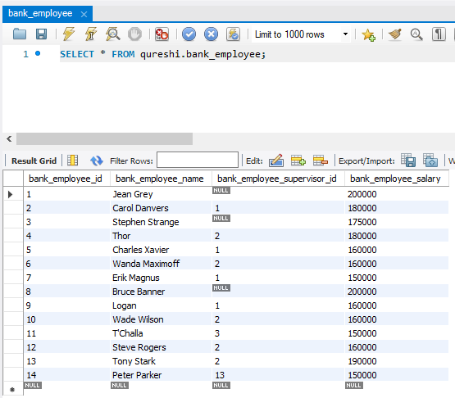
Task: Toggle invisible characters pilcrow icon
Action: coord(439,34)
